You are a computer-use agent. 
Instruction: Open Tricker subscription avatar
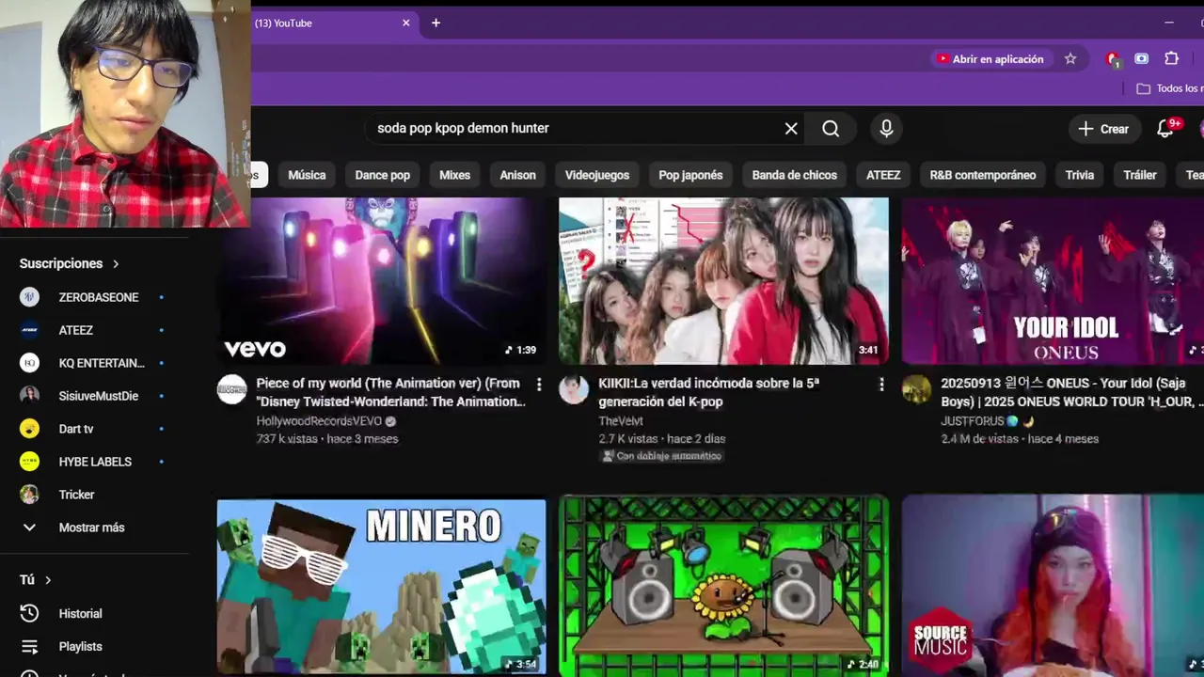30,495
